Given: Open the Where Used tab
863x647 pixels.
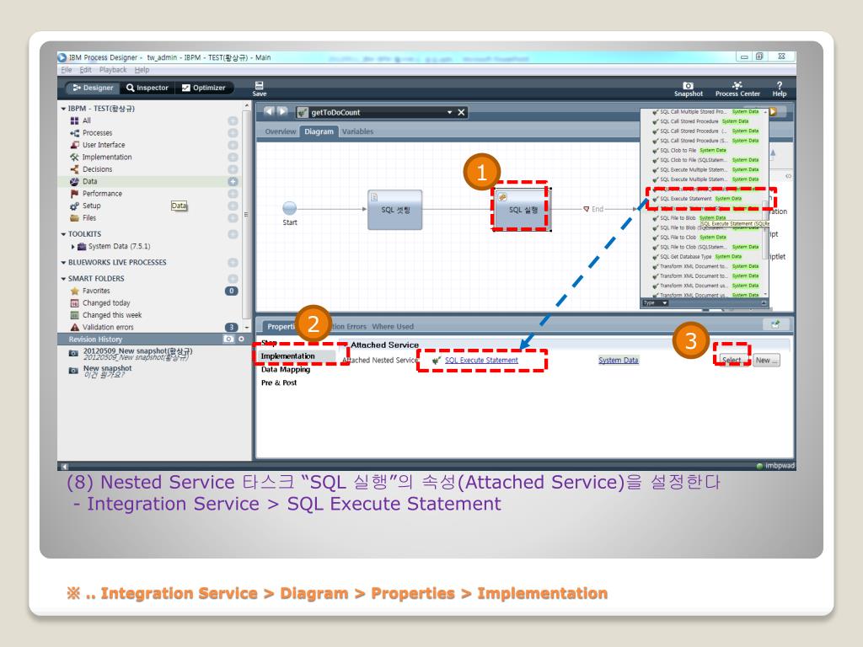Looking at the screenshot, I should point(393,326).
